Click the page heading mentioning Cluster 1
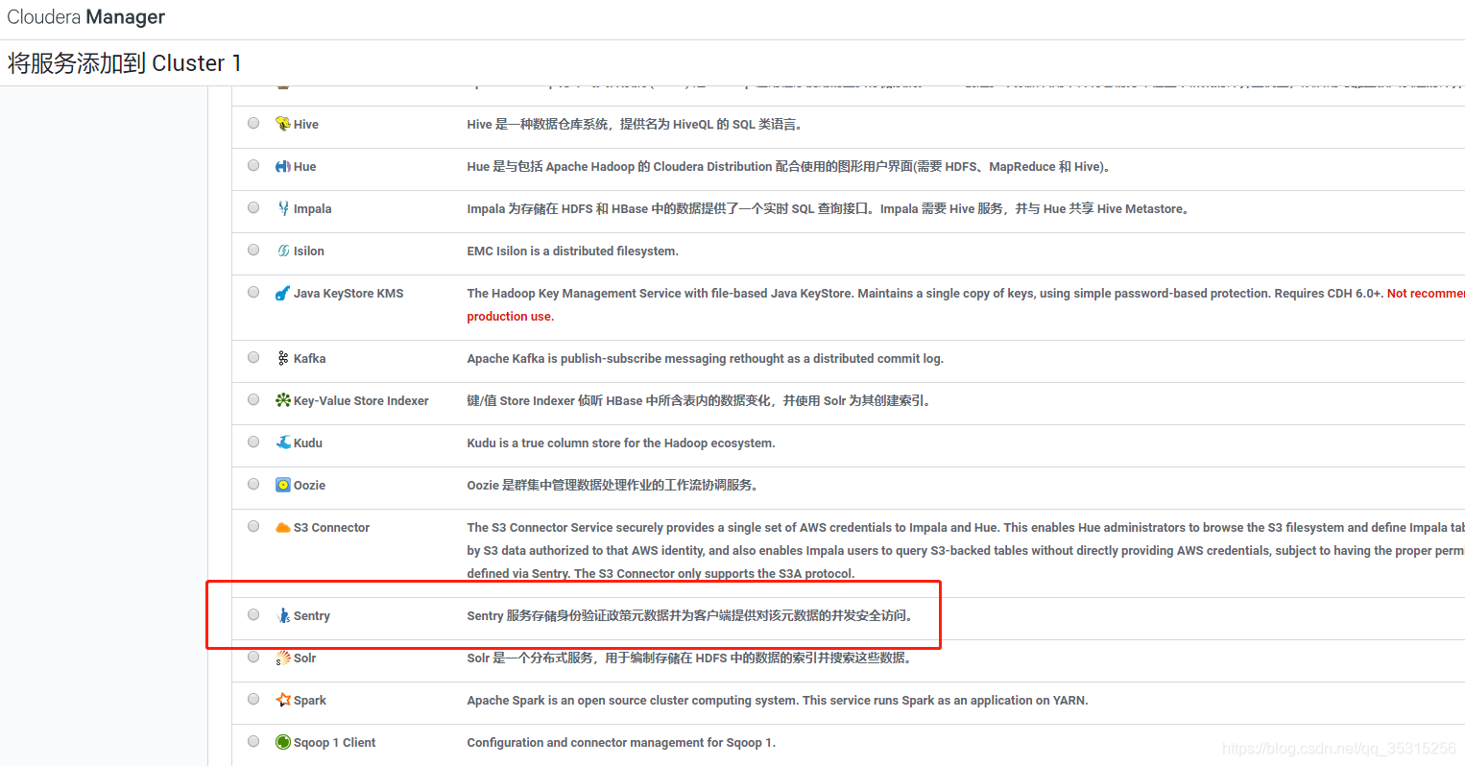The image size is (1465, 766). pyautogui.click(x=125, y=63)
